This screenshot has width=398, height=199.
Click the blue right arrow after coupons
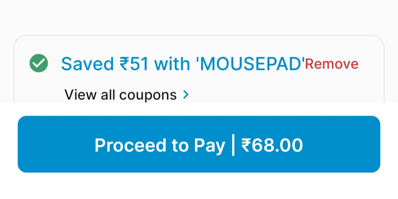pos(186,95)
